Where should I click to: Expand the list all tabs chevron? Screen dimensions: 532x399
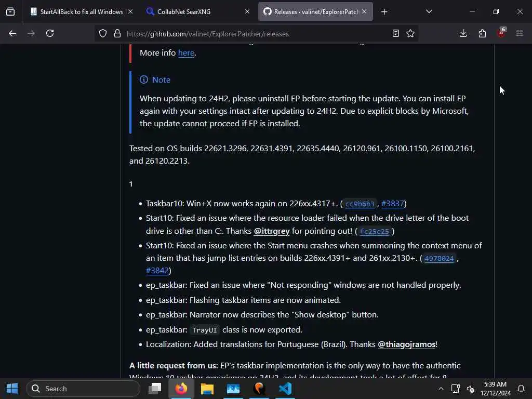coord(429,11)
